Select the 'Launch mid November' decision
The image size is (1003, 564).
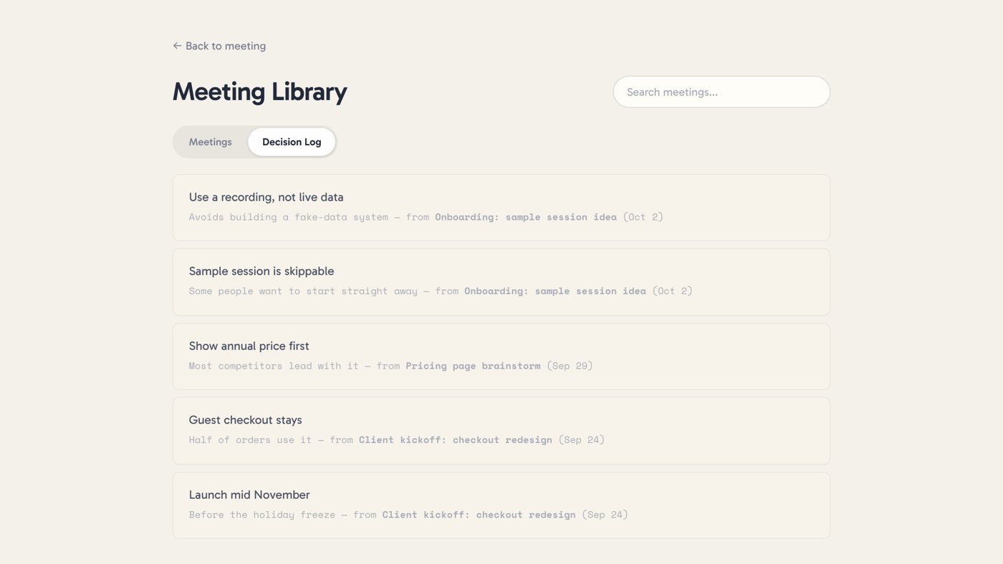point(501,505)
